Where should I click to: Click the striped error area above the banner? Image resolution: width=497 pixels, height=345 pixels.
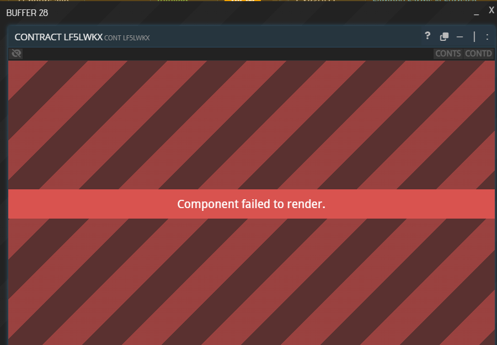coord(252,125)
